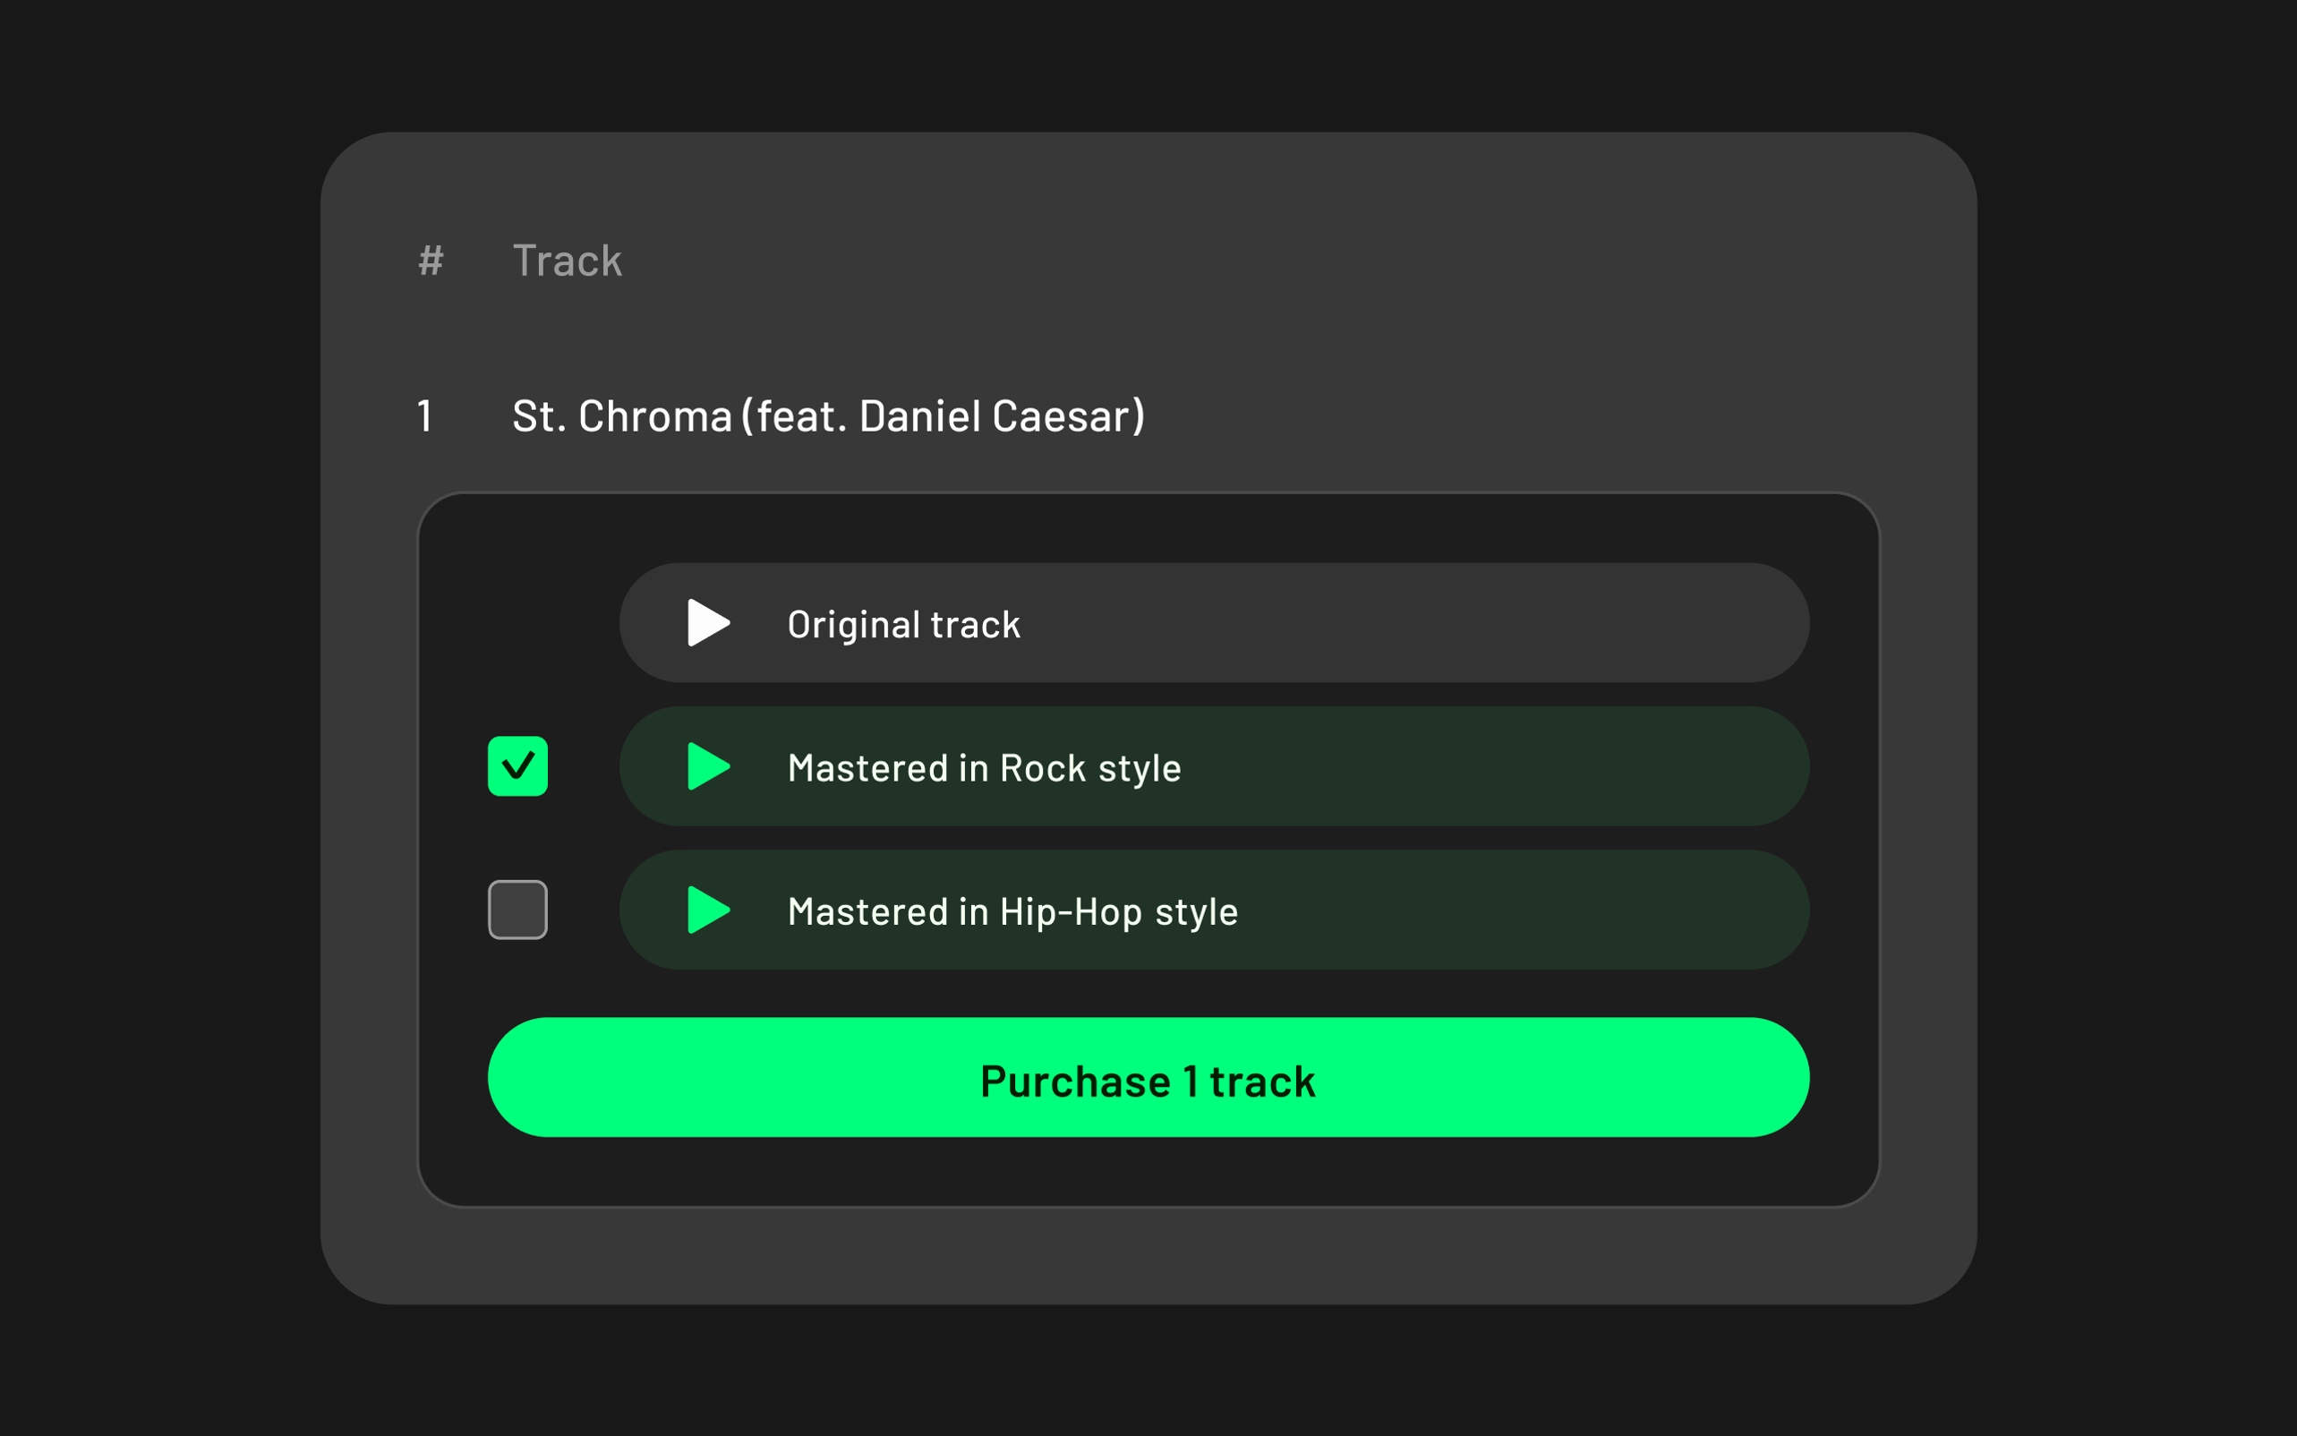
Task: Click the "Original track" label text
Action: pyautogui.click(x=903, y=625)
